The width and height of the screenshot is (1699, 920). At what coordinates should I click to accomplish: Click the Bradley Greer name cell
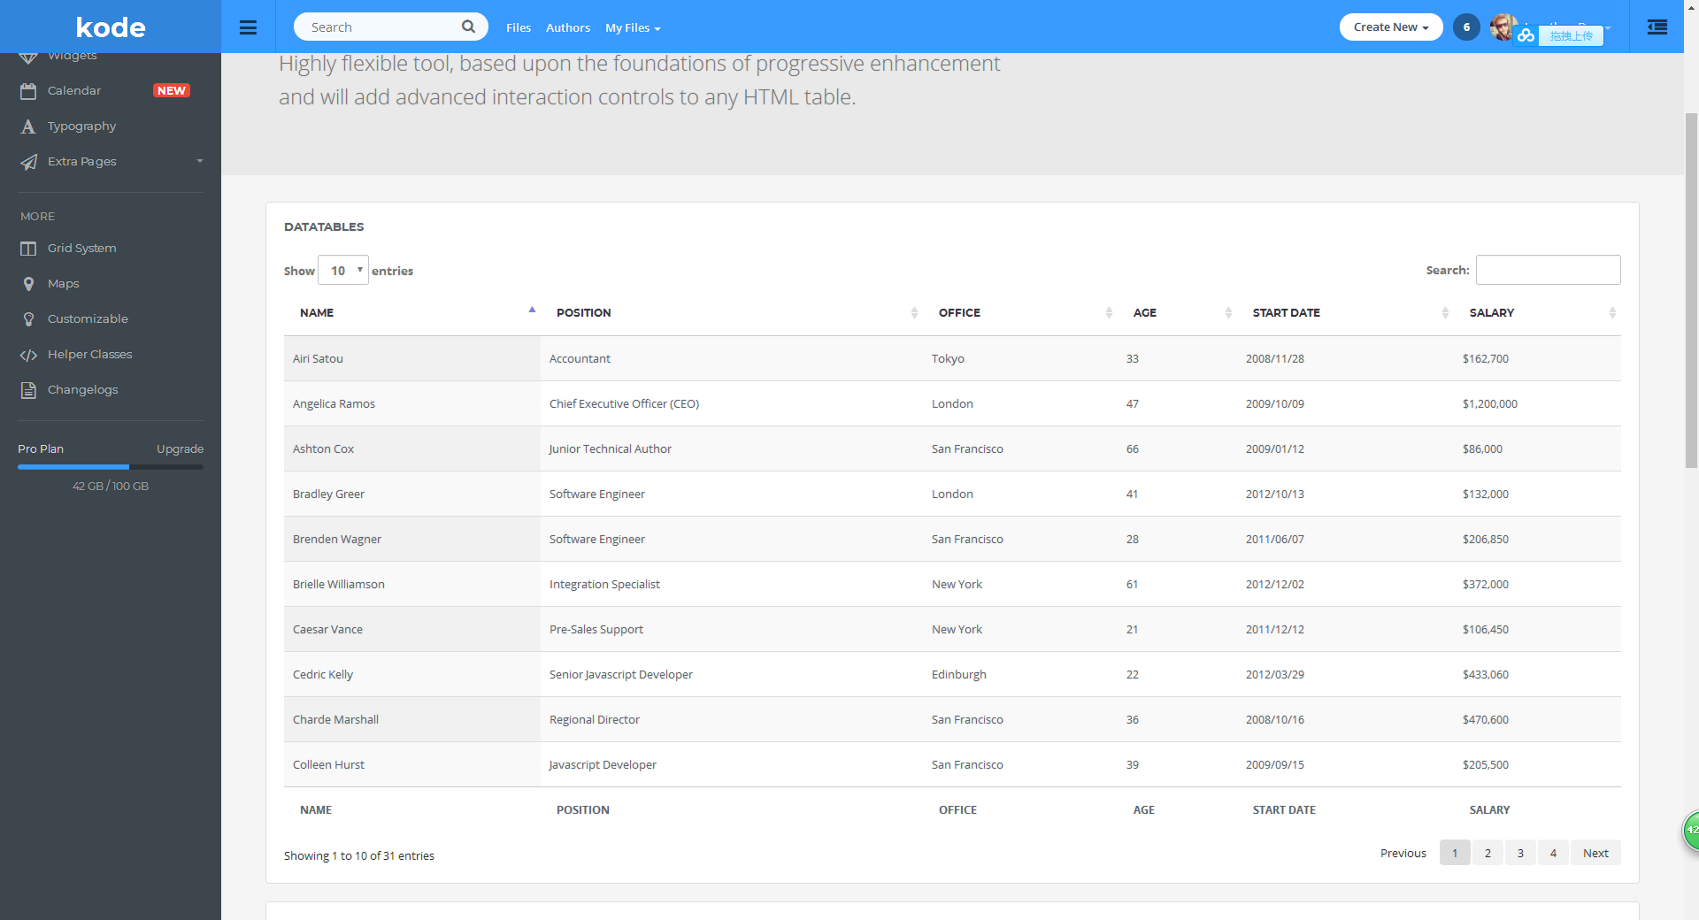pos(411,494)
